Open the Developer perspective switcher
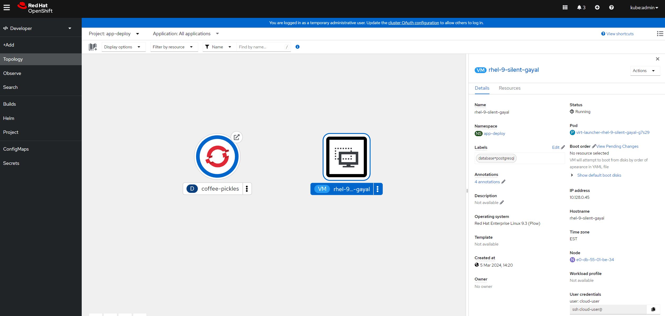The height and width of the screenshot is (316, 665). (x=37, y=28)
